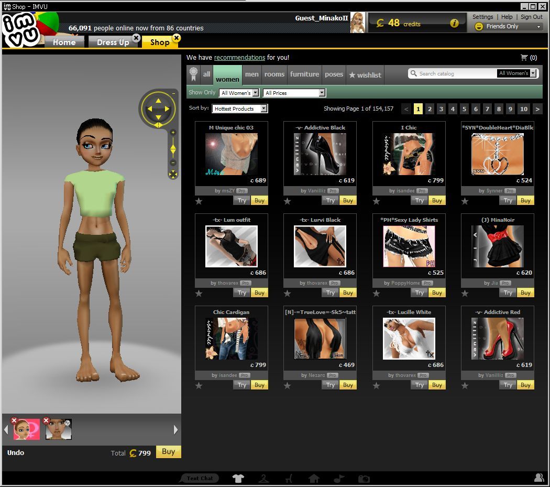550x487 pixels.
Task: Click the avatar profile picture of Guest_MinakoII
Action: click(357, 23)
